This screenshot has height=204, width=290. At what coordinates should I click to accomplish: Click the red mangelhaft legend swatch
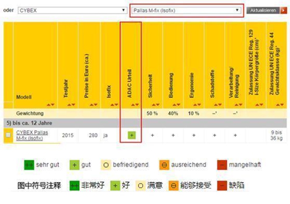pos(222,165)
